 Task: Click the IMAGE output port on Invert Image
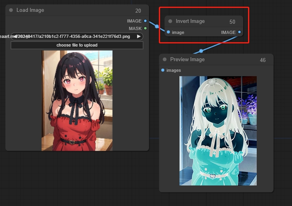coord(239,32)
